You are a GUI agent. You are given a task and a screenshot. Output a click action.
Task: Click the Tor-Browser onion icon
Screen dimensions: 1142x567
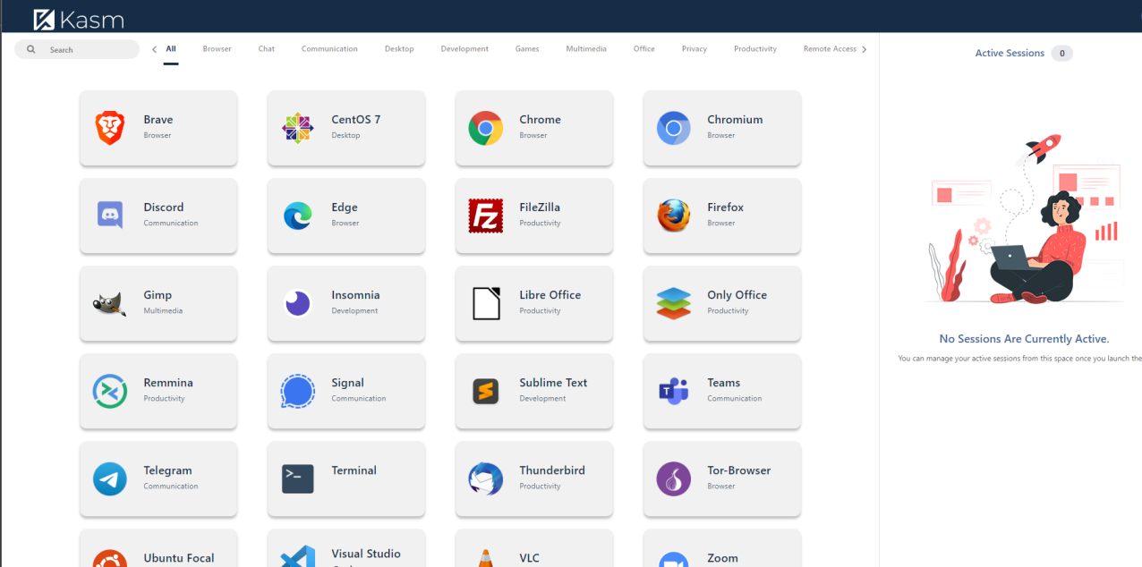(674, 478)
